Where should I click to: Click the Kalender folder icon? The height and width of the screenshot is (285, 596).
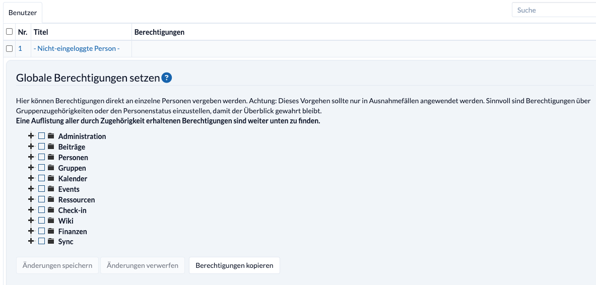pyautogui.click(x=51, y=178)
